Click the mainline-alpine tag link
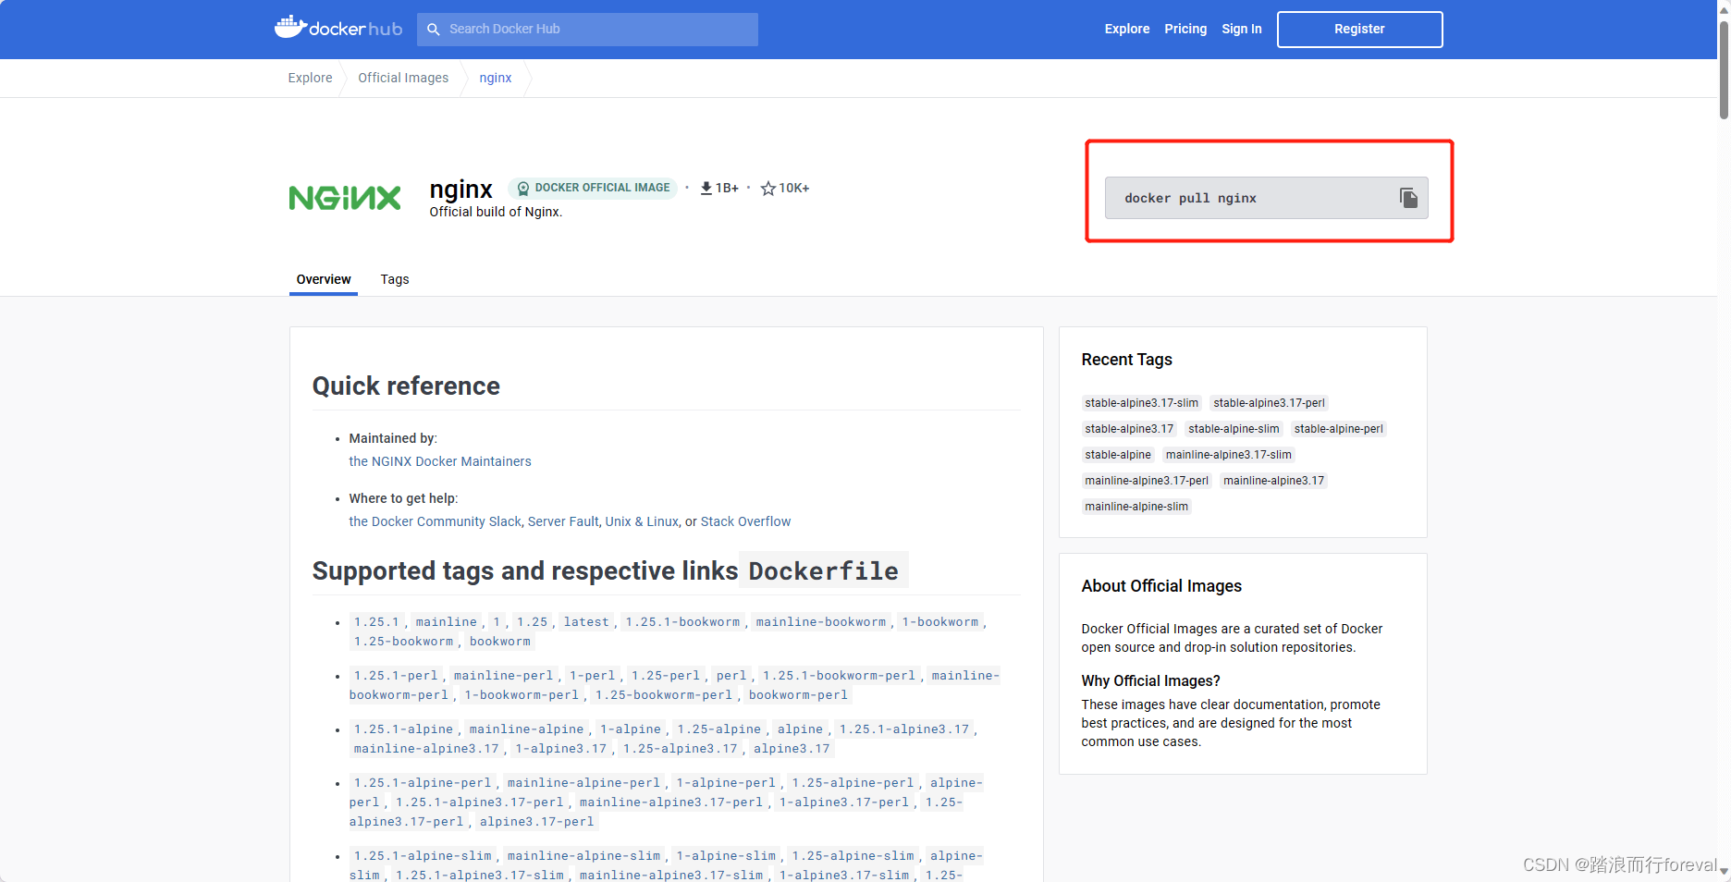The height and width of the screenshot is (882, 1731). pos(526,729)
